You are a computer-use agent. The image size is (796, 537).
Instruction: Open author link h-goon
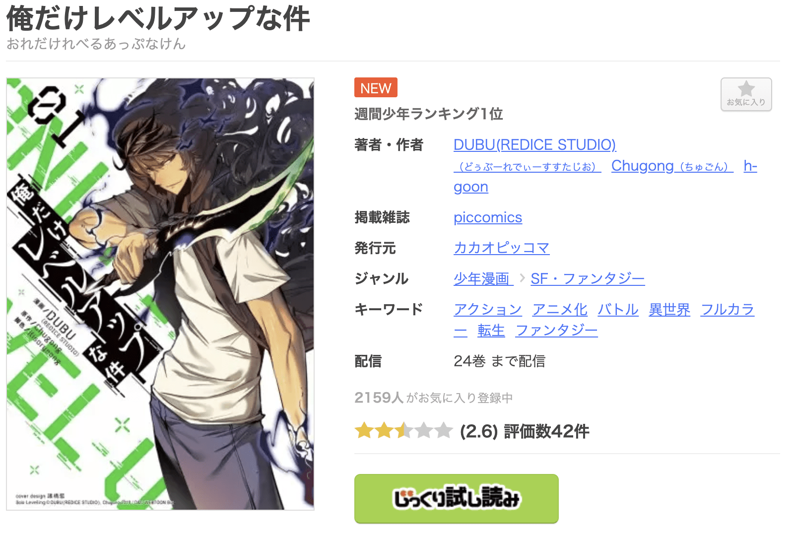pyautogui.click(x=750, y=166)
